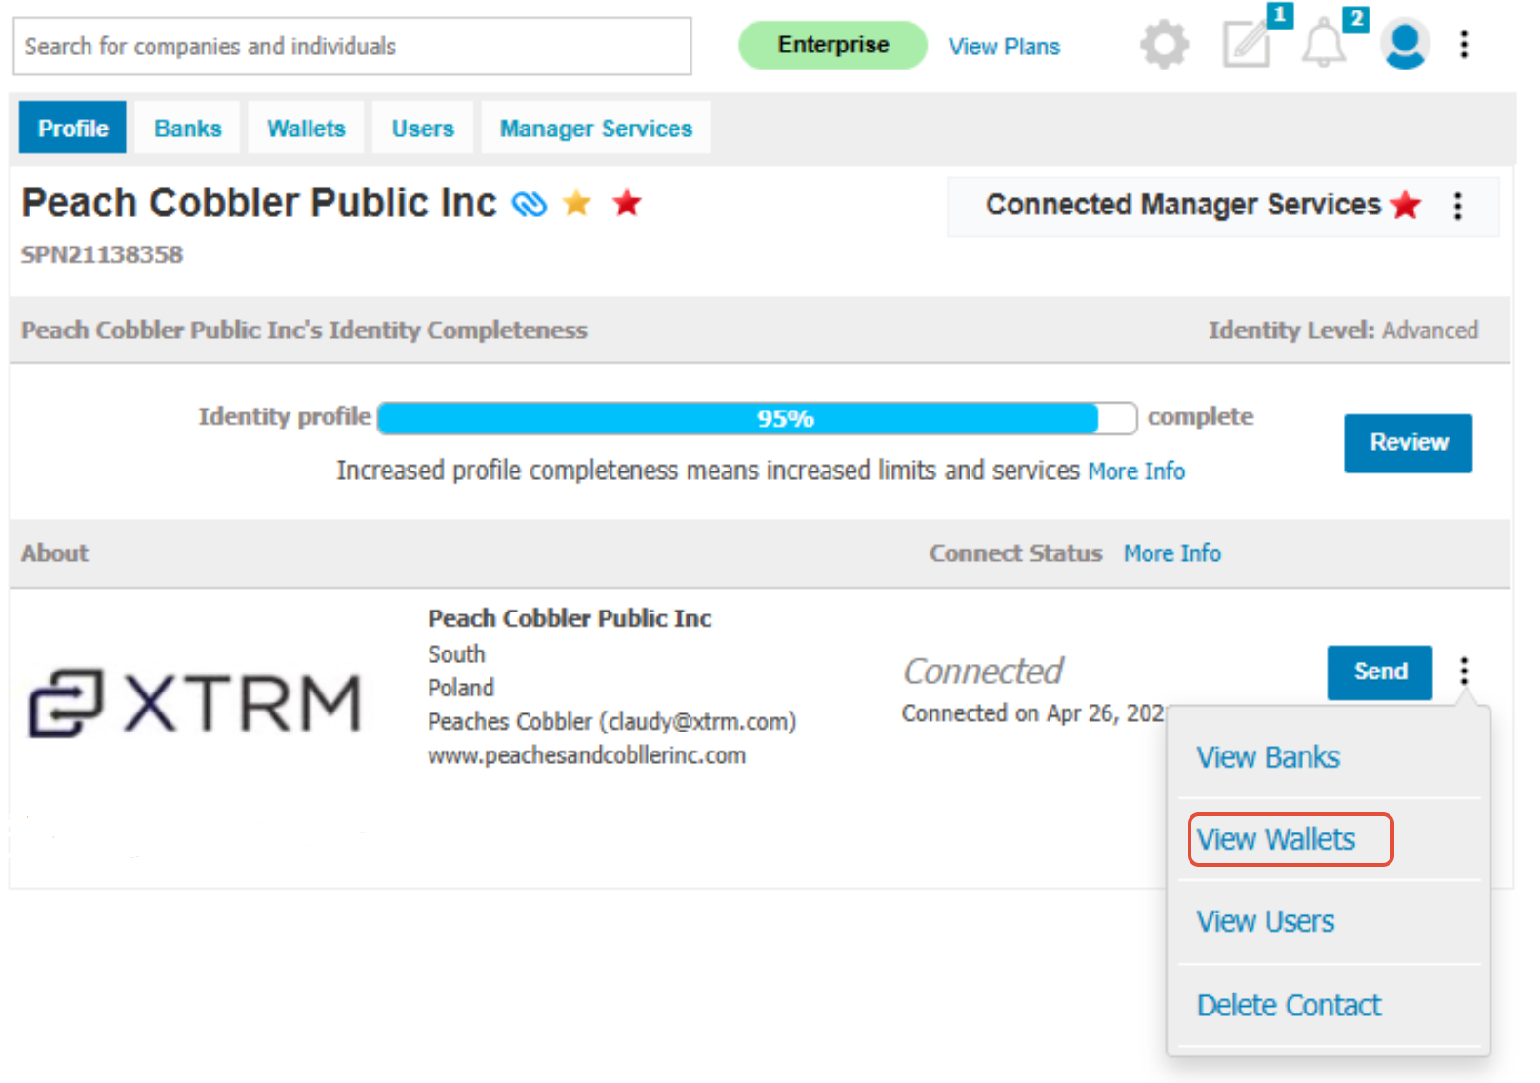Click the Peach Cobbler Public Inc page title
Viewport: 1540px width, 1083px height.
tap(258, 203)
